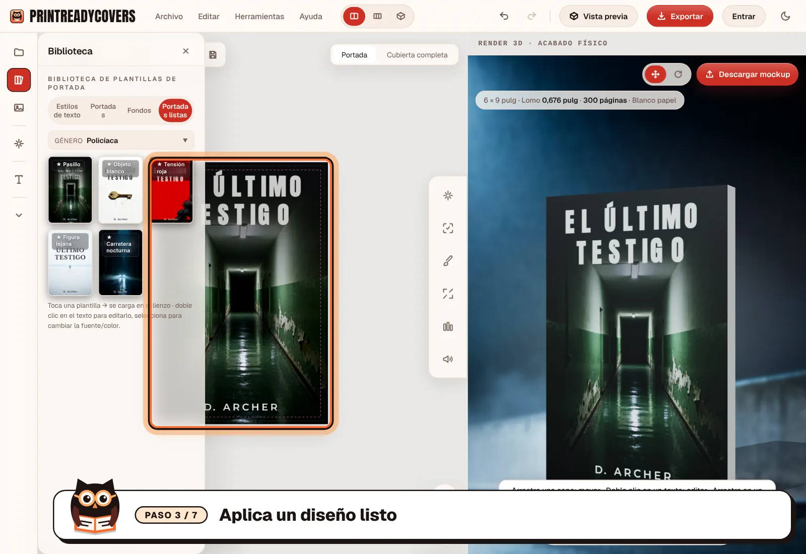Viewport: 806px width, 554px height.
Task: Click the expand fit-to-screen icon
Action: tap(448, 294)
